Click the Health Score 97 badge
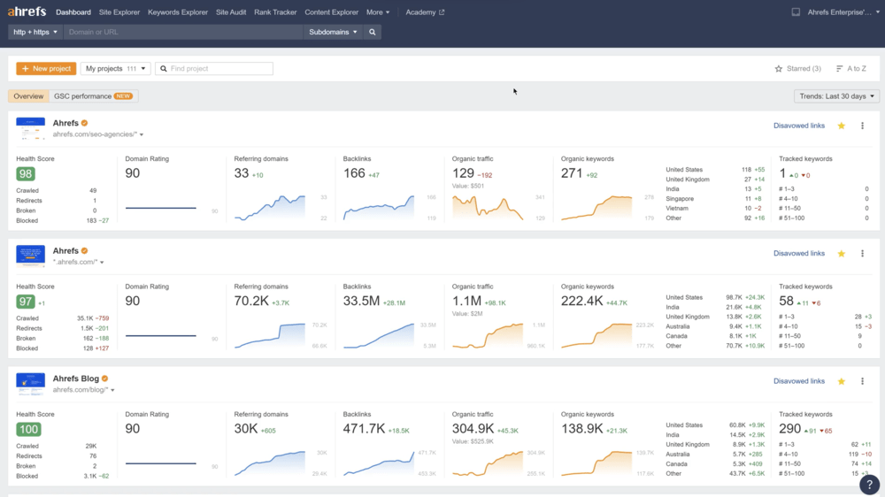Image resolution: width=885 pixels, height=497 pixels. 26,302
